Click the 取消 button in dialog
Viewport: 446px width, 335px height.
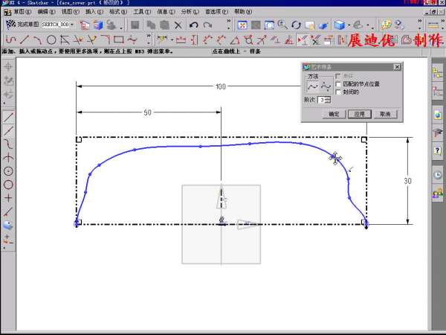[x=384, y=114]
